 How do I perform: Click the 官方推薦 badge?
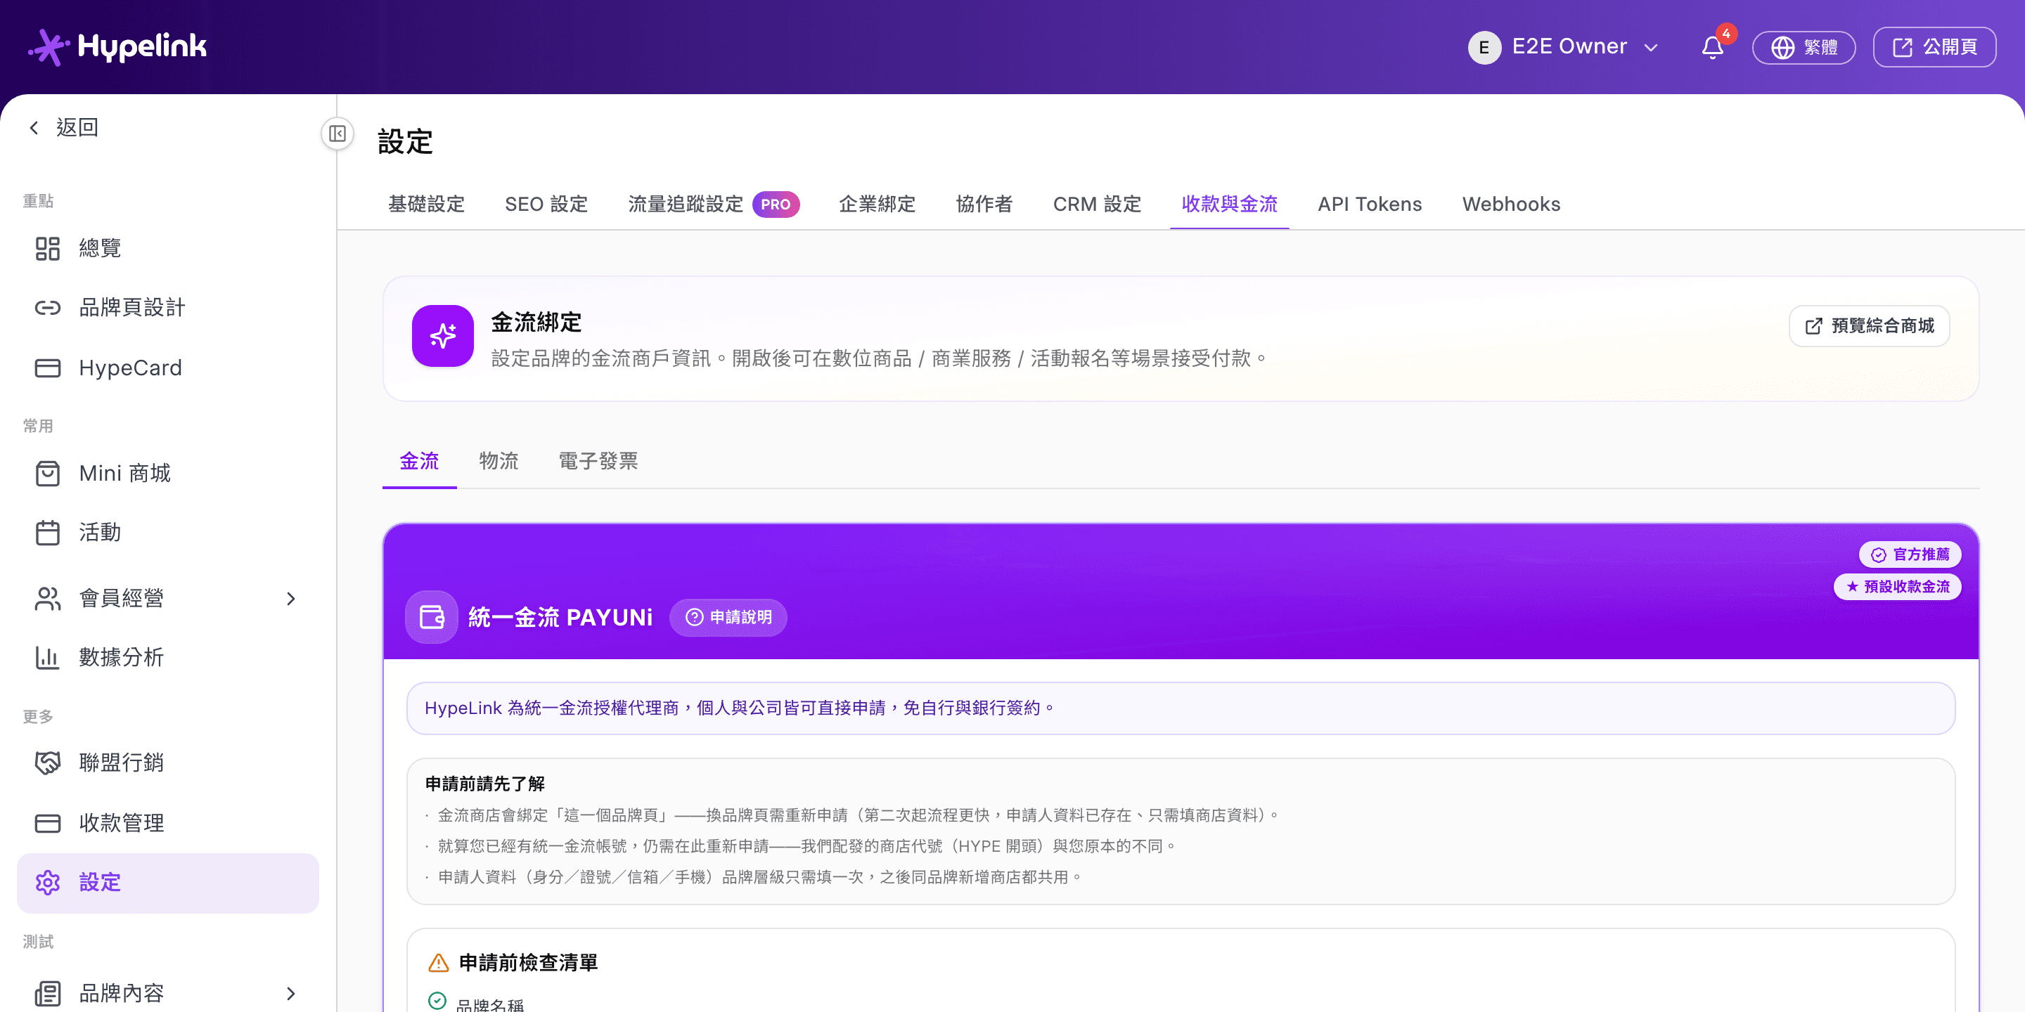[1910, 554]
